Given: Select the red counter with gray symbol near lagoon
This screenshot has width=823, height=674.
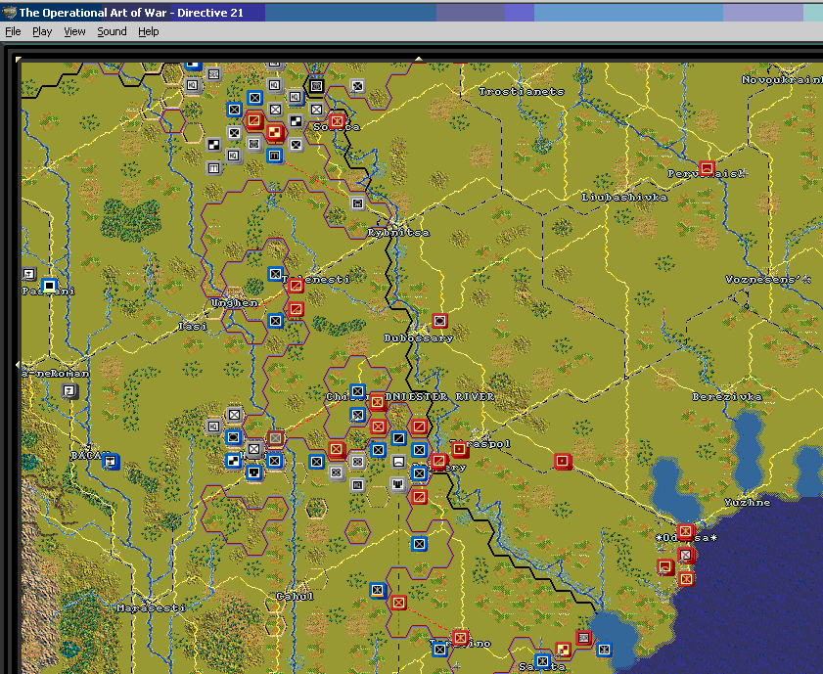Looking at the screenshot, I should point(583,638).
